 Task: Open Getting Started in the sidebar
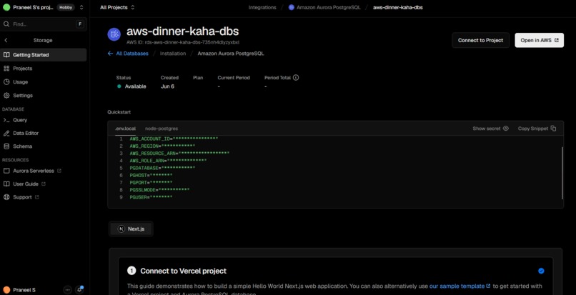[x=44, y=55]
